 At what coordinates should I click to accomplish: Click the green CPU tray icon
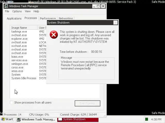click(x=147, y=119)
